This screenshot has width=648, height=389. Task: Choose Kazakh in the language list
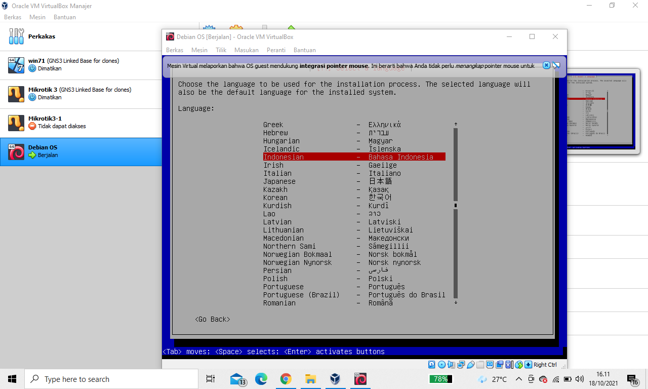point(354,189)
